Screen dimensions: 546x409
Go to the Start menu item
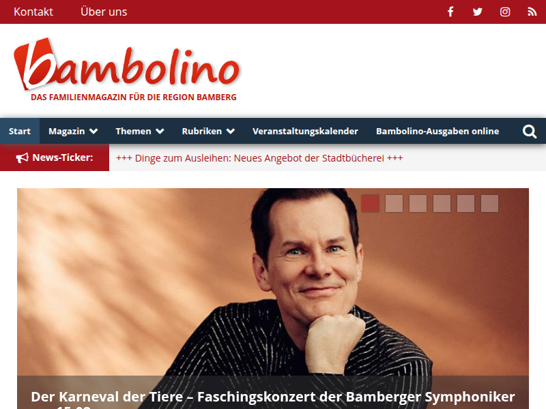(x=20, y=131)
